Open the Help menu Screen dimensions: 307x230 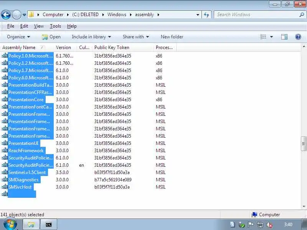pos(72,26)
